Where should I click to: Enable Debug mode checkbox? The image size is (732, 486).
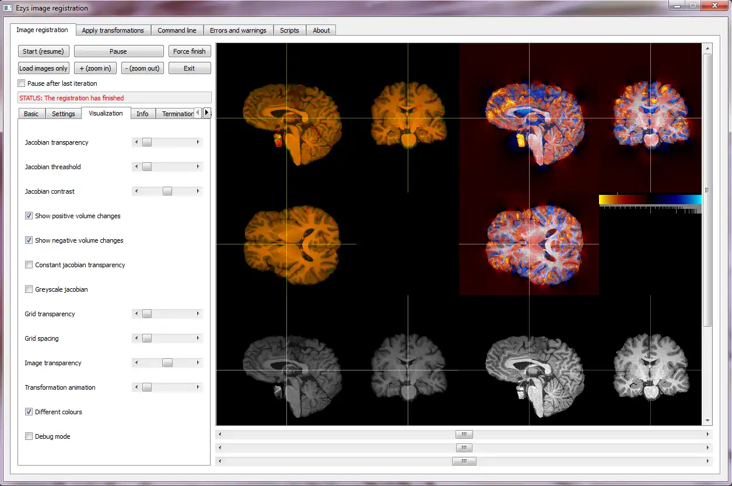point(29,436)
